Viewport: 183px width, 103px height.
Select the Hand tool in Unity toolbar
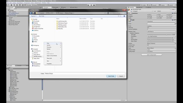(x=9, y=5)
